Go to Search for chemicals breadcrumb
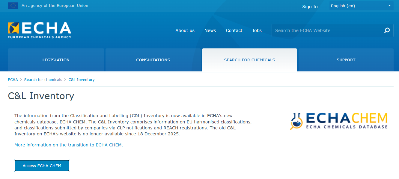Screen dimensions: 399x179 pos(43,80)
